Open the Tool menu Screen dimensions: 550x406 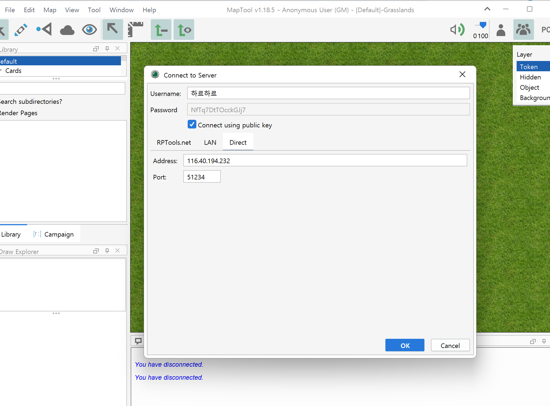pos(94,10)
